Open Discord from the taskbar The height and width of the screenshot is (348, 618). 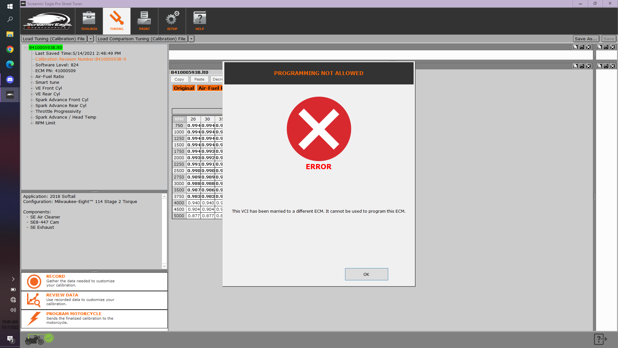tap(10, 80)
